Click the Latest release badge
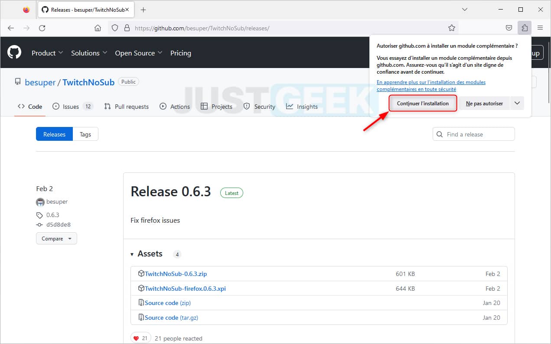The height and width of the screenshot is (344, 551). click(x=231, y=193)
